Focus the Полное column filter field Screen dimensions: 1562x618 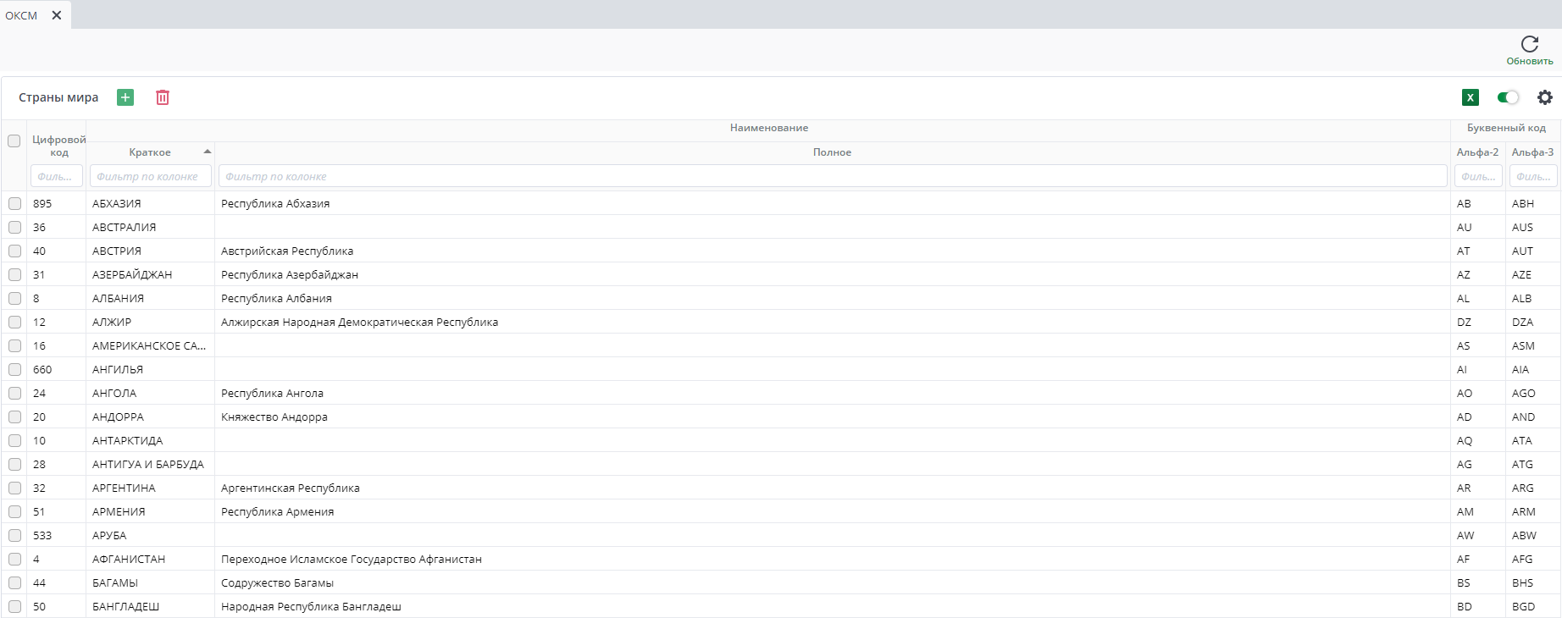pyautogui.click(x=833, y=176)
